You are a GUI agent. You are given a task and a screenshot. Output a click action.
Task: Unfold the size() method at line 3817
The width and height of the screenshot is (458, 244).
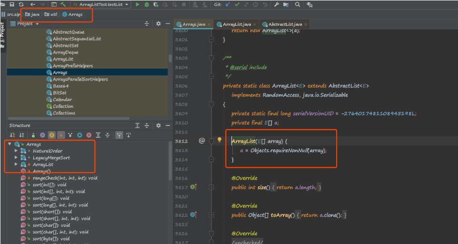pos(212,187)
